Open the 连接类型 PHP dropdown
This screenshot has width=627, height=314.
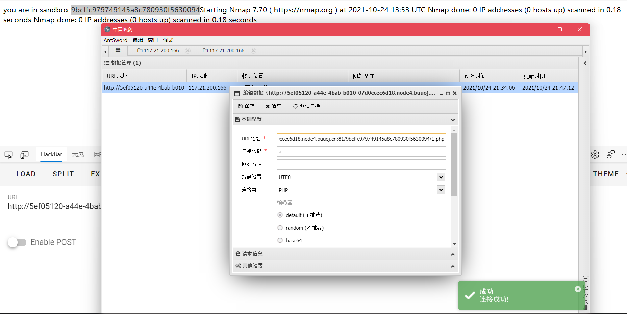441,190
